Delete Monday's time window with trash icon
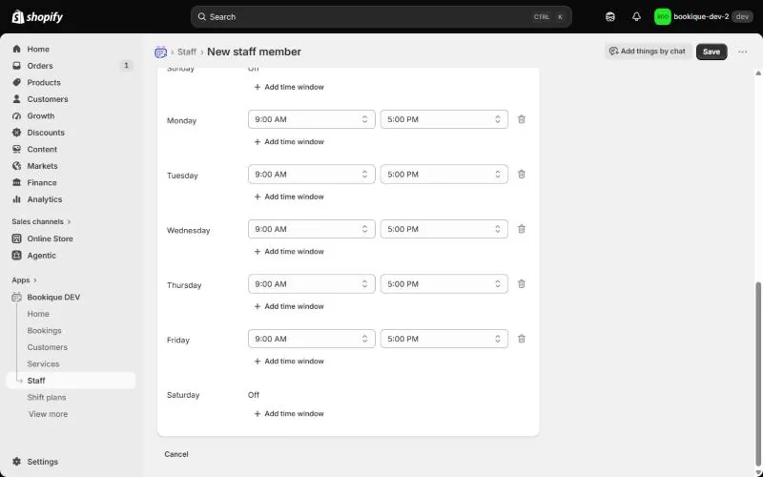 521,119
